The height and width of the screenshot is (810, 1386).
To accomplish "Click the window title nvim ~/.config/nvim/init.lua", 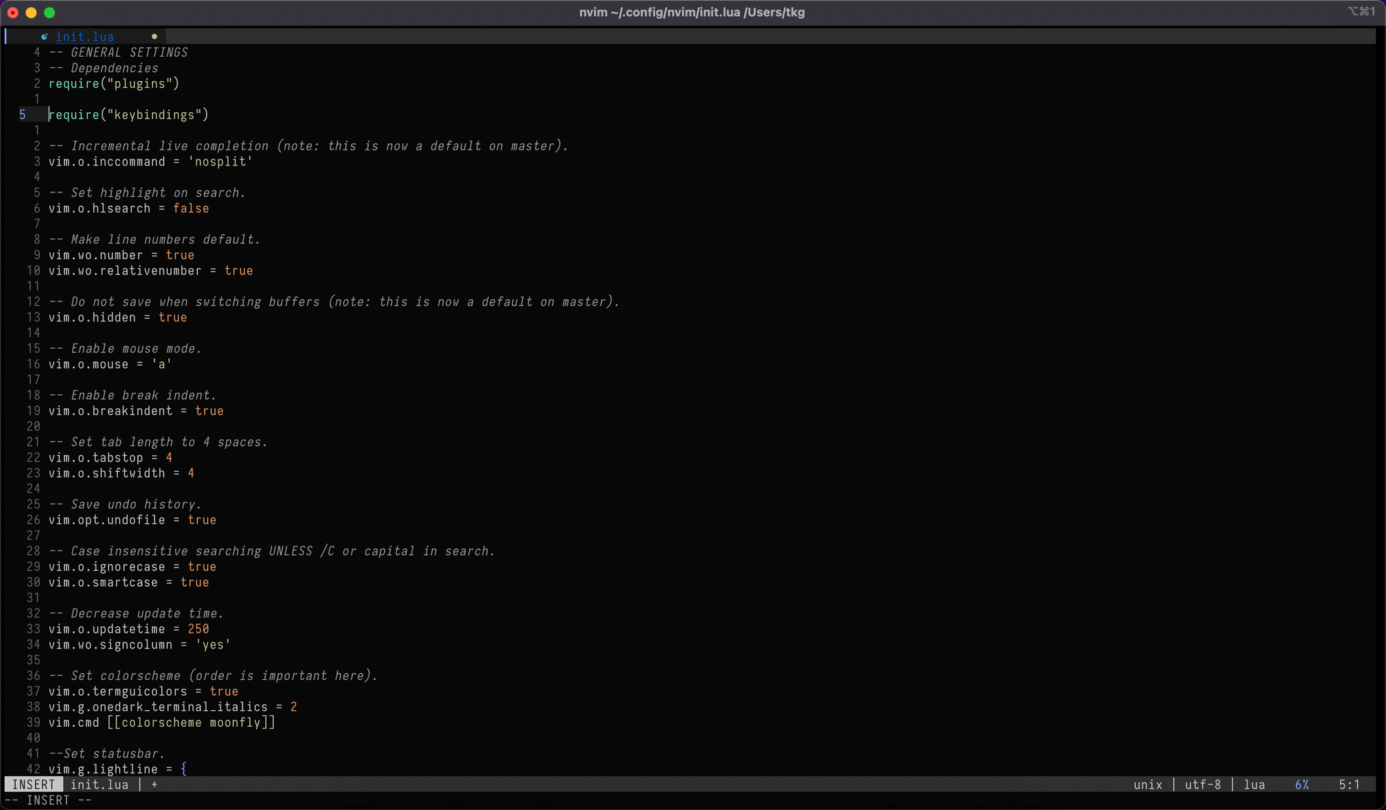I will 692,12.
